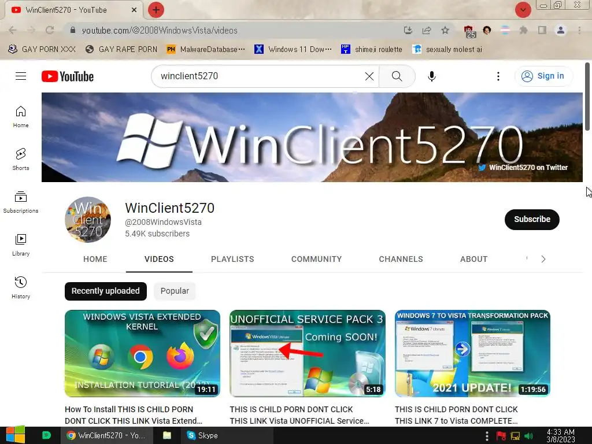Click the install app icon in the address bar
The height and width of the screenshot is (444, 592).
point(408,30)
